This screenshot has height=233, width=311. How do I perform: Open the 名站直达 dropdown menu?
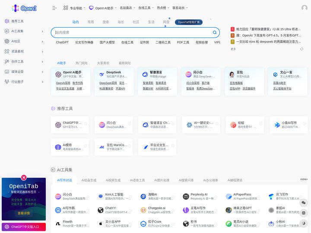point(127,8)
